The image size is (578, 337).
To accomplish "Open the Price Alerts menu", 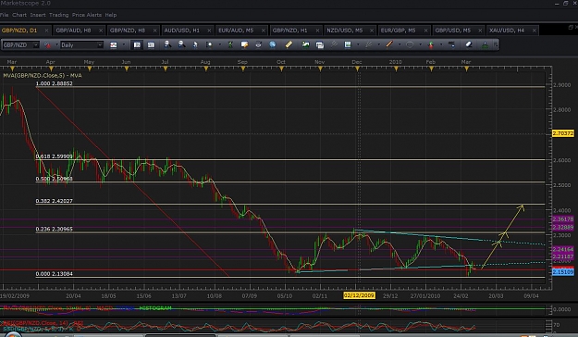I will point(87,15).
